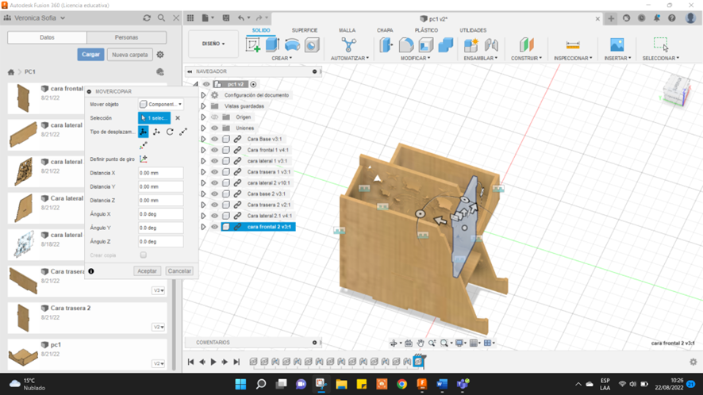The height and width of the screenshot is (395, 703).
Task: Click the define pivot point icon
Action: [144, 159]
